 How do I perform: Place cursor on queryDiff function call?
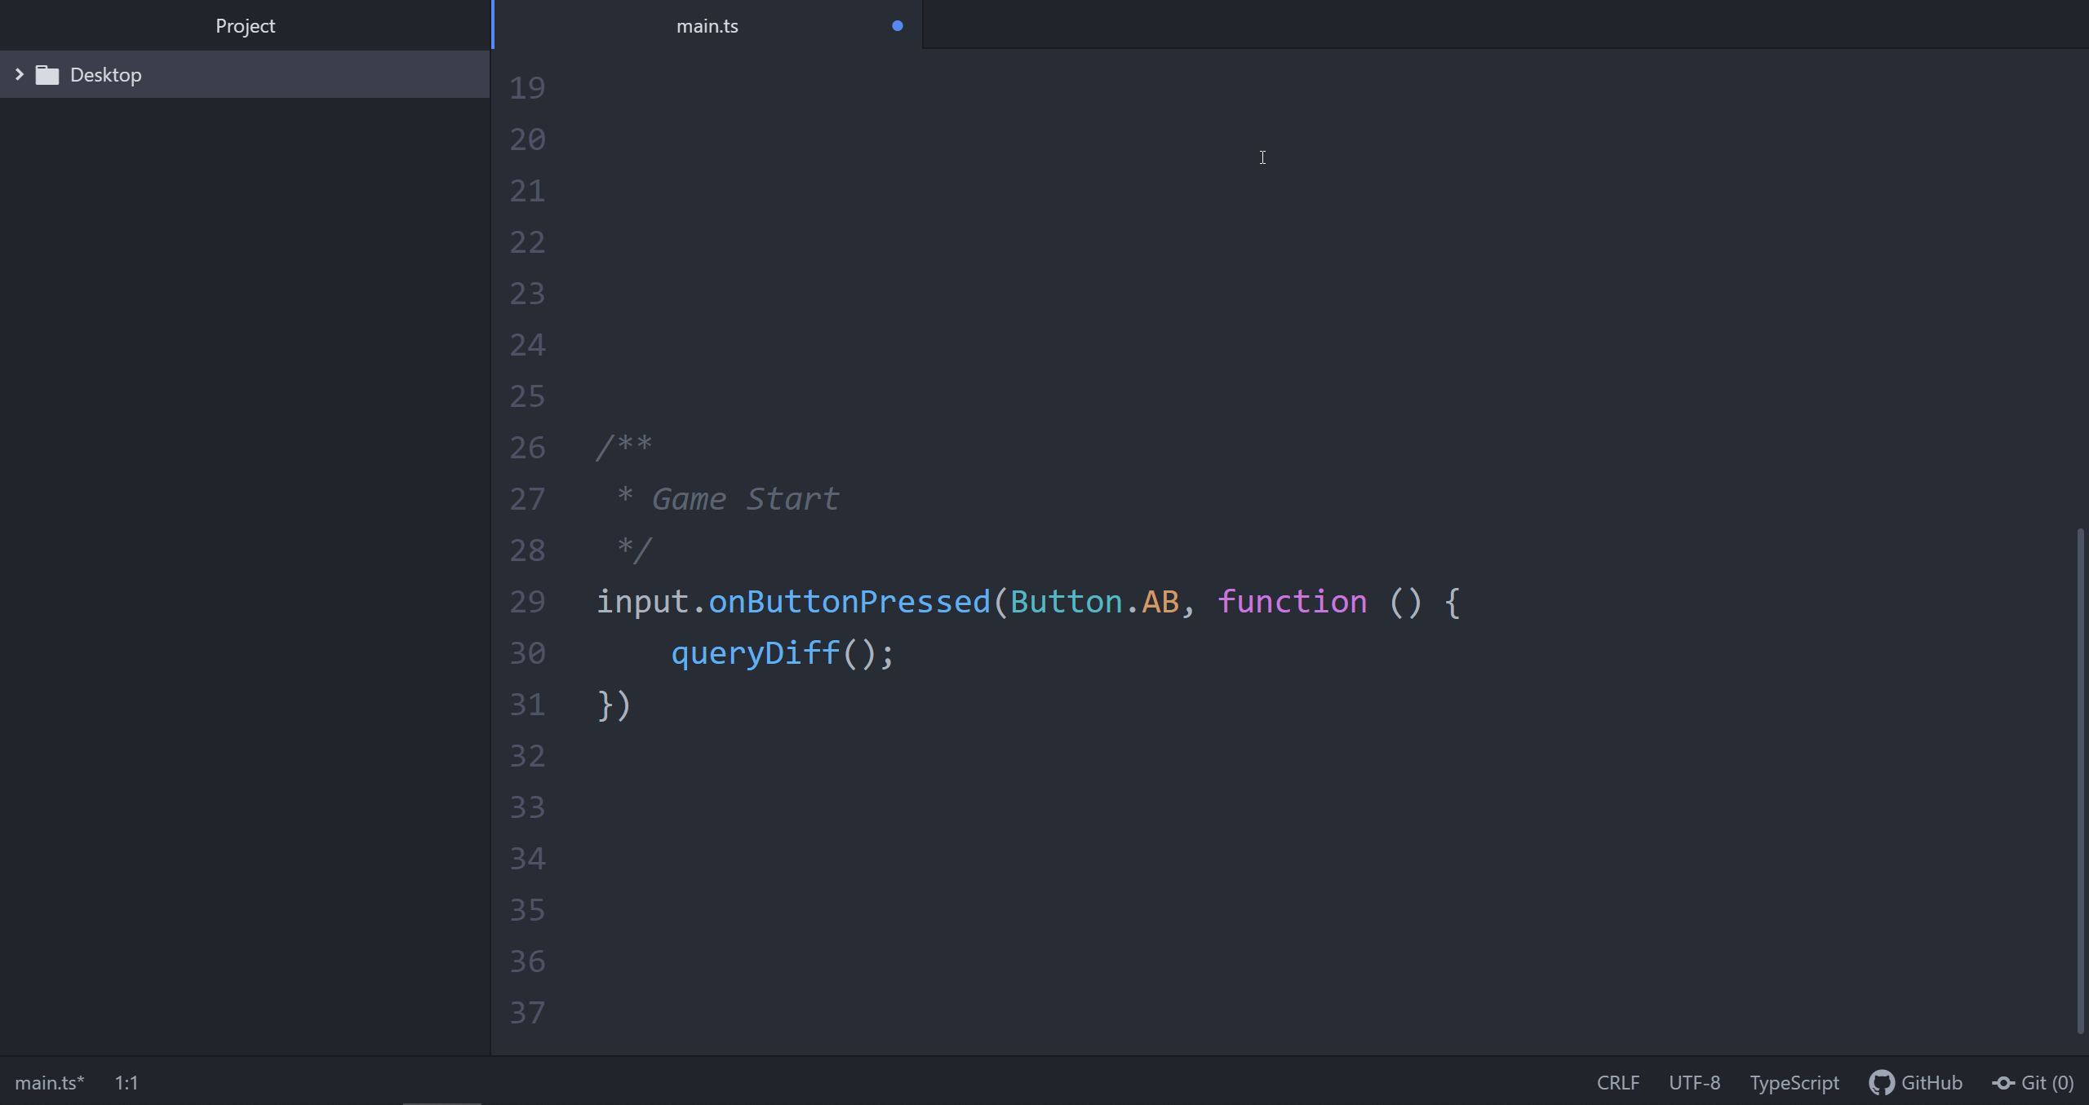tap(755, 653)
